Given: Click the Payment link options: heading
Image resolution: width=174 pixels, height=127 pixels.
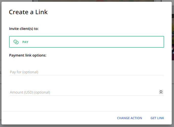Looking at the screenshot, I should [28, 55].
